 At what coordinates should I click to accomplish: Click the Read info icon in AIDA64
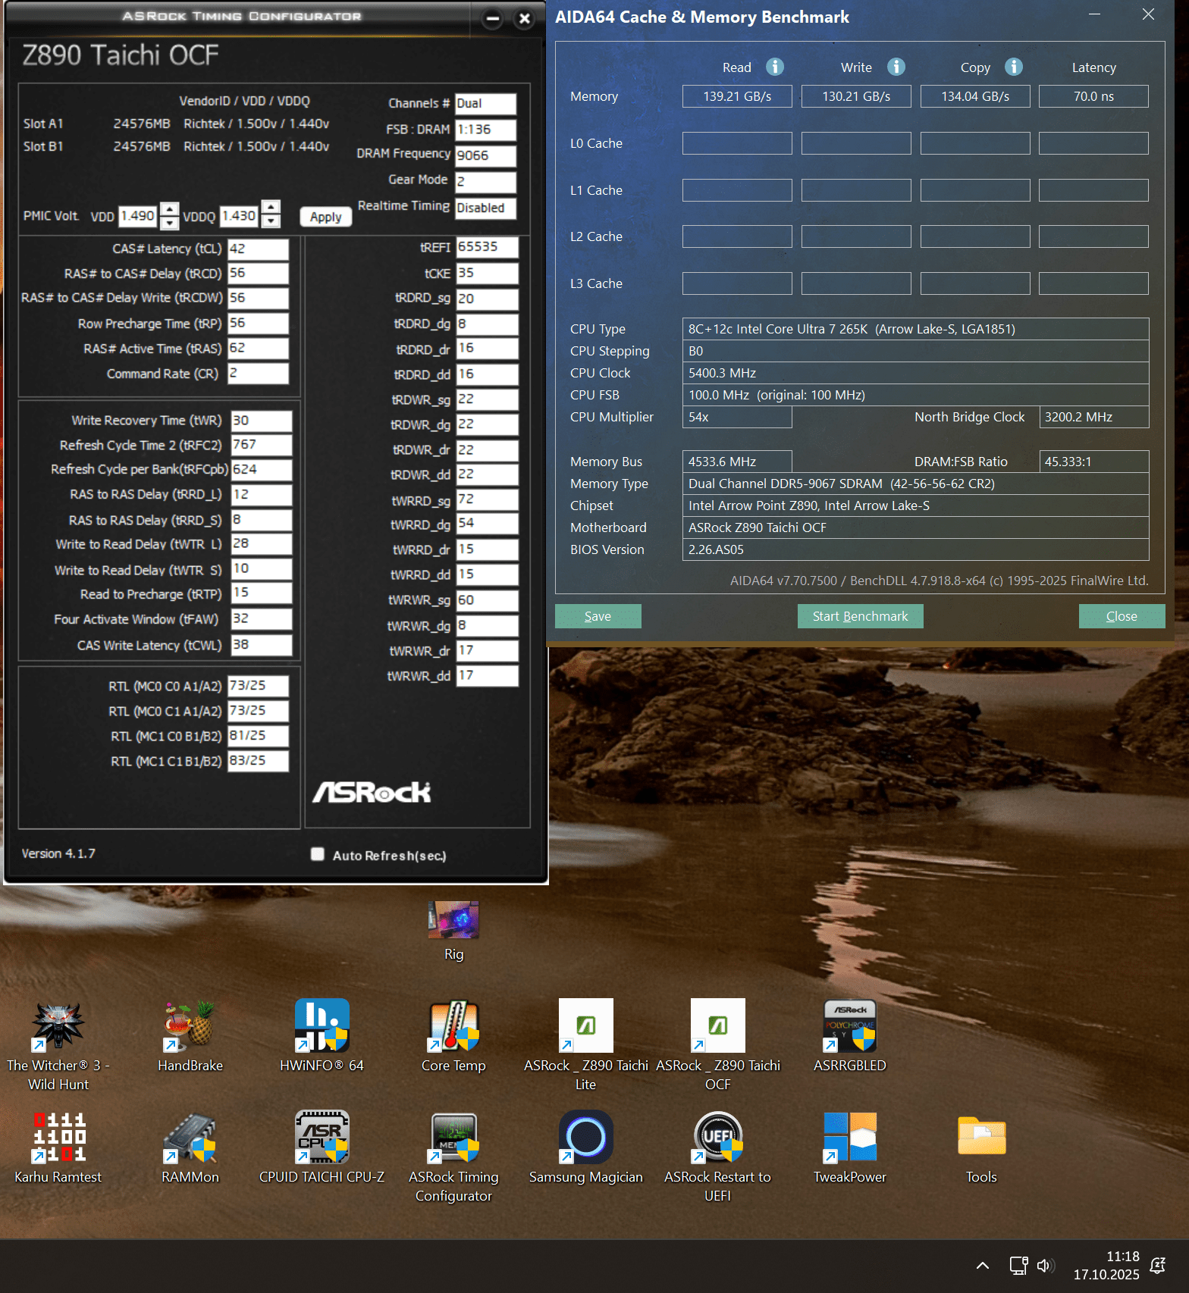tap(774, 67)
